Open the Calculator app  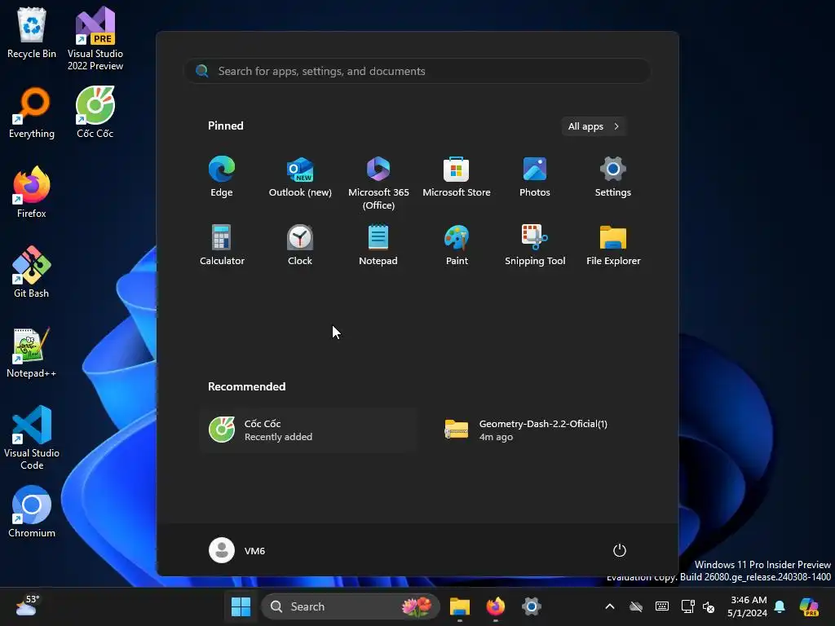click(x=222, y=245)
